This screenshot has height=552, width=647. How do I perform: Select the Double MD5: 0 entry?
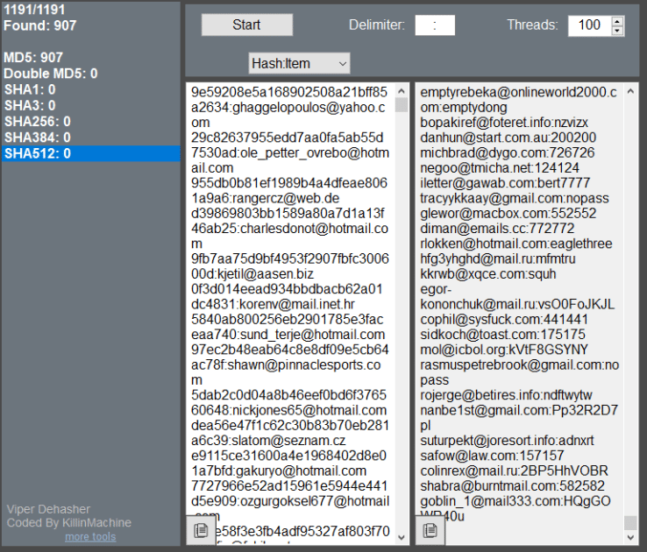(91, 74)
